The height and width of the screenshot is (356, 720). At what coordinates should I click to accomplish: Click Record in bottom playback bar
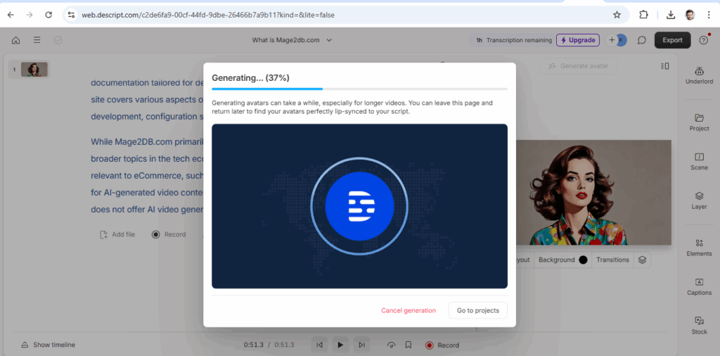coord(442,345)
